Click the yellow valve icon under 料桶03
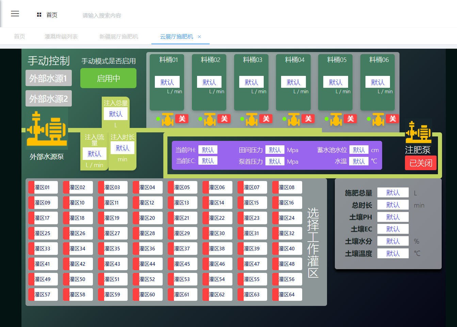Viewport: 457px width, 327px height. (x=252, y=119)
